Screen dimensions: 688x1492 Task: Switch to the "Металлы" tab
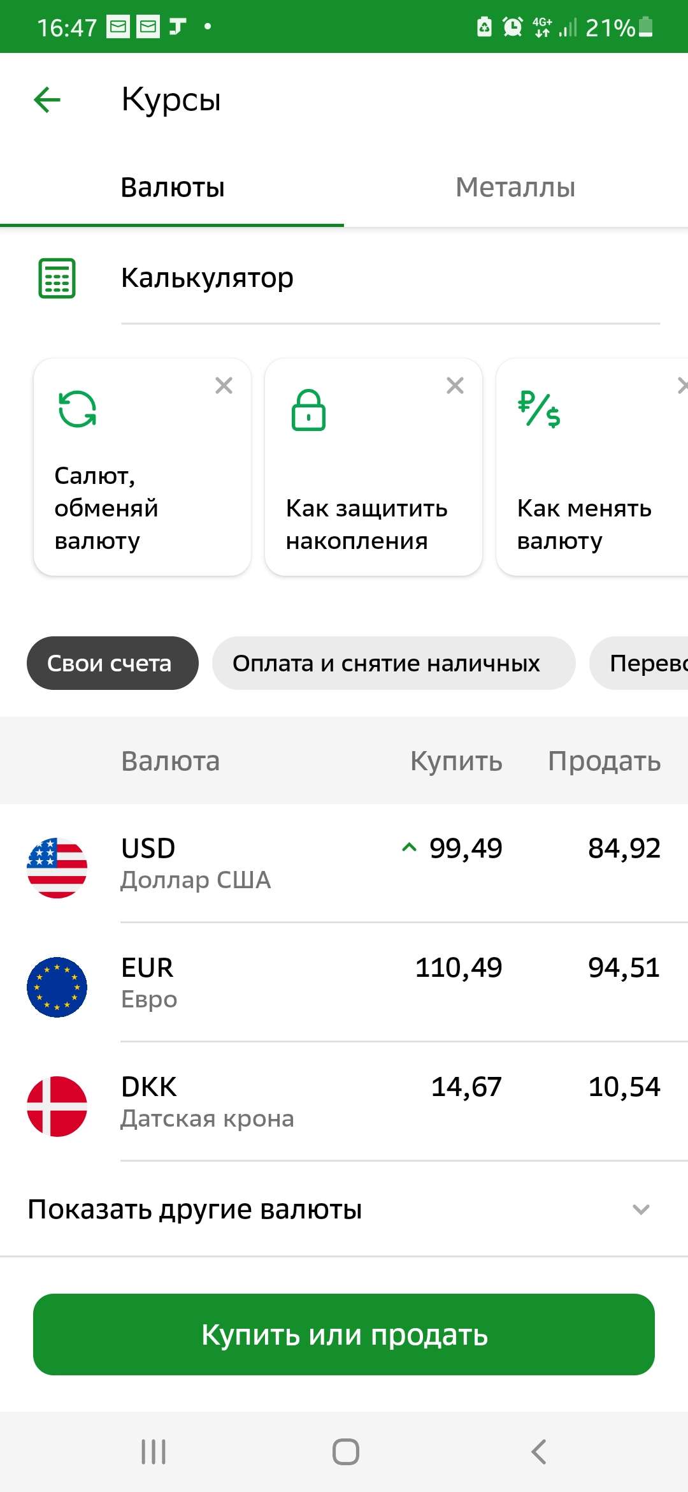coord(515,187)
